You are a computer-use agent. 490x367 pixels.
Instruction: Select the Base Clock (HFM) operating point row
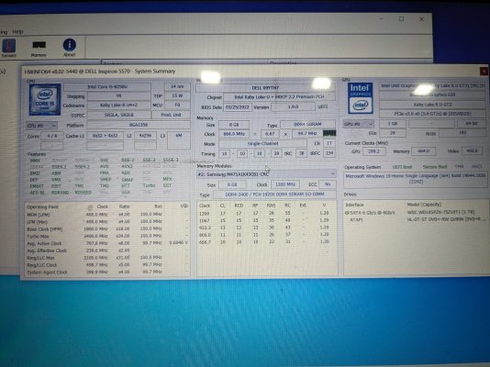click(x=107, y=229)
